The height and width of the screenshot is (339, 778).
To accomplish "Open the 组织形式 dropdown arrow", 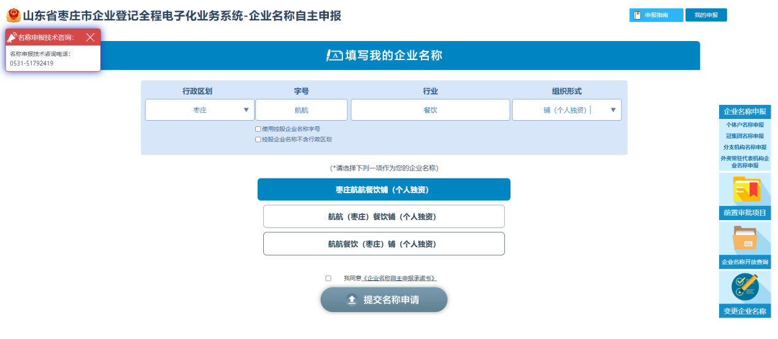I will point(613,110).
